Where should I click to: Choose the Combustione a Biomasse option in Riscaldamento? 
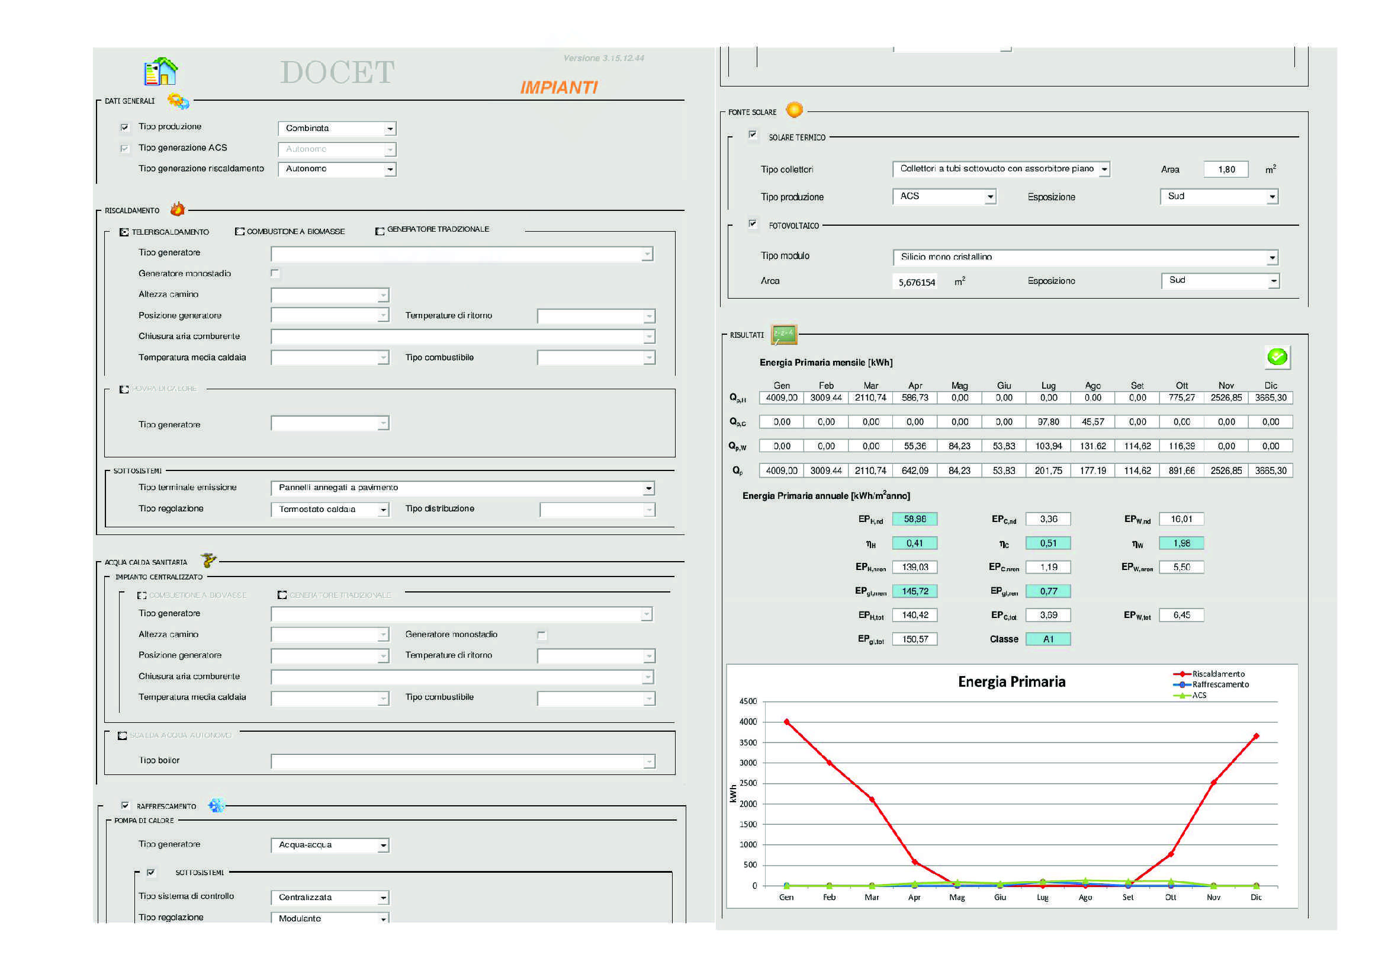pos(239,232)
